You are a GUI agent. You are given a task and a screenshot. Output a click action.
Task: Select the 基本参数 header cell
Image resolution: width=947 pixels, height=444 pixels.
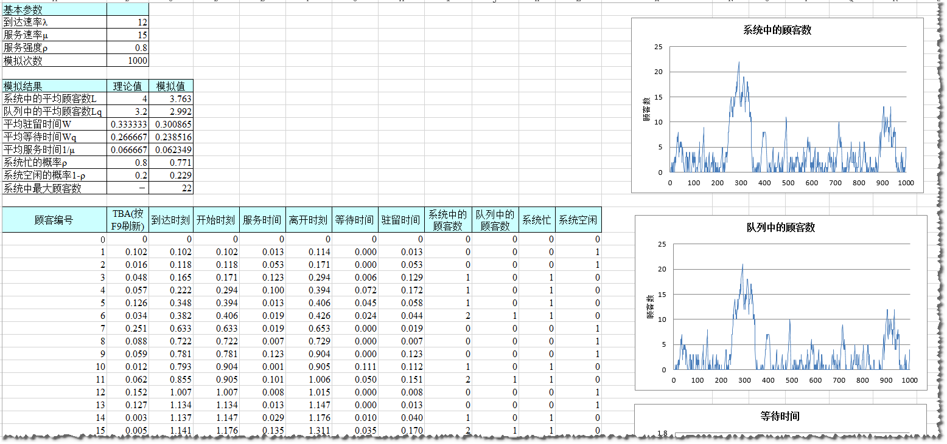(54, 9)
